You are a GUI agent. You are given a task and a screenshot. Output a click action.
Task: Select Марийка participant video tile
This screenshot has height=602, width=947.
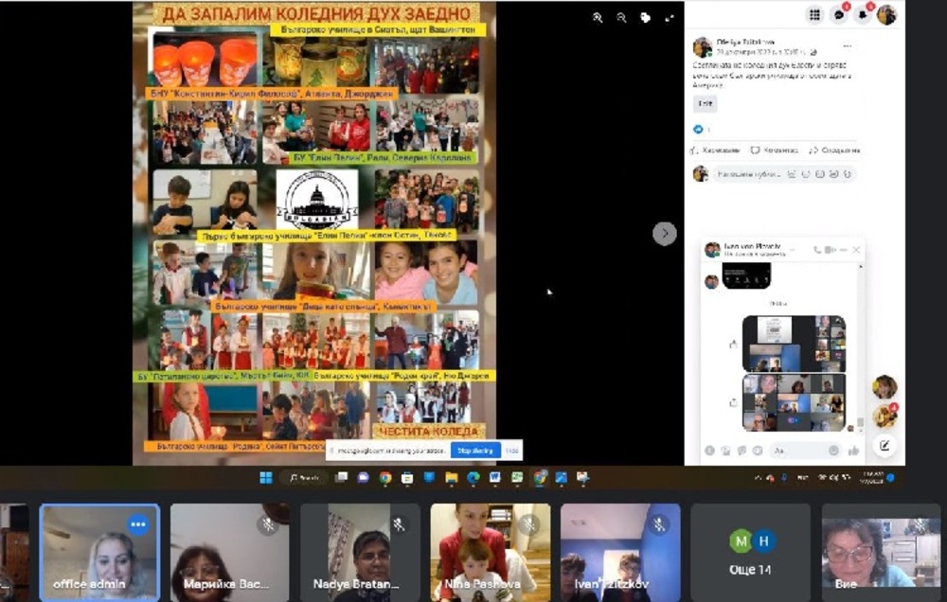pyautogui.click(x=229, y=553)
